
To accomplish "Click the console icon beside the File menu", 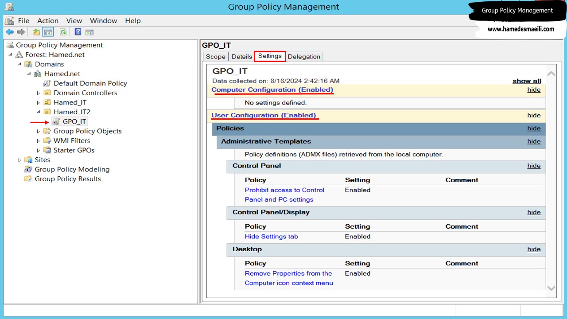I will 9,20.
